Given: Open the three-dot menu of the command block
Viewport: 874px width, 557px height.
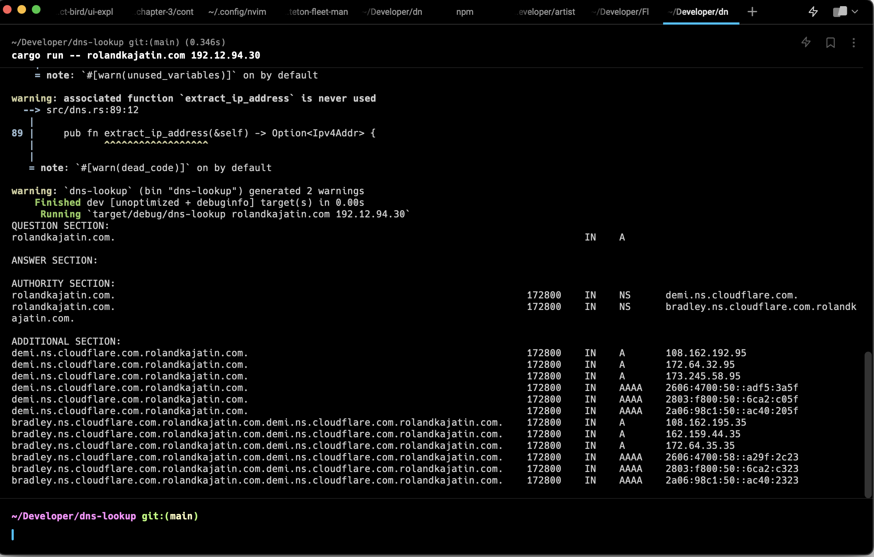Looking at the screenshot, I should click(854, 42).
